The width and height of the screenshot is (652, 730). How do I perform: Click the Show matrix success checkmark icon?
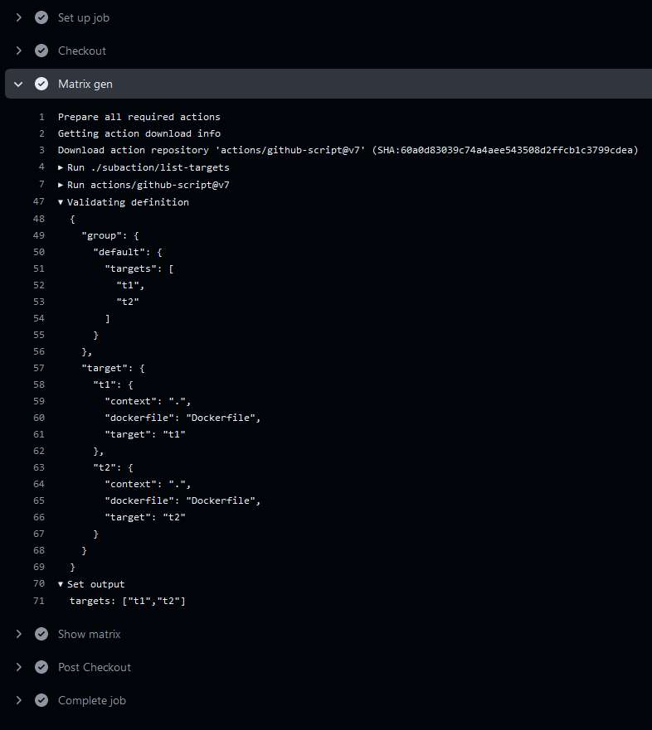(41, 634)
